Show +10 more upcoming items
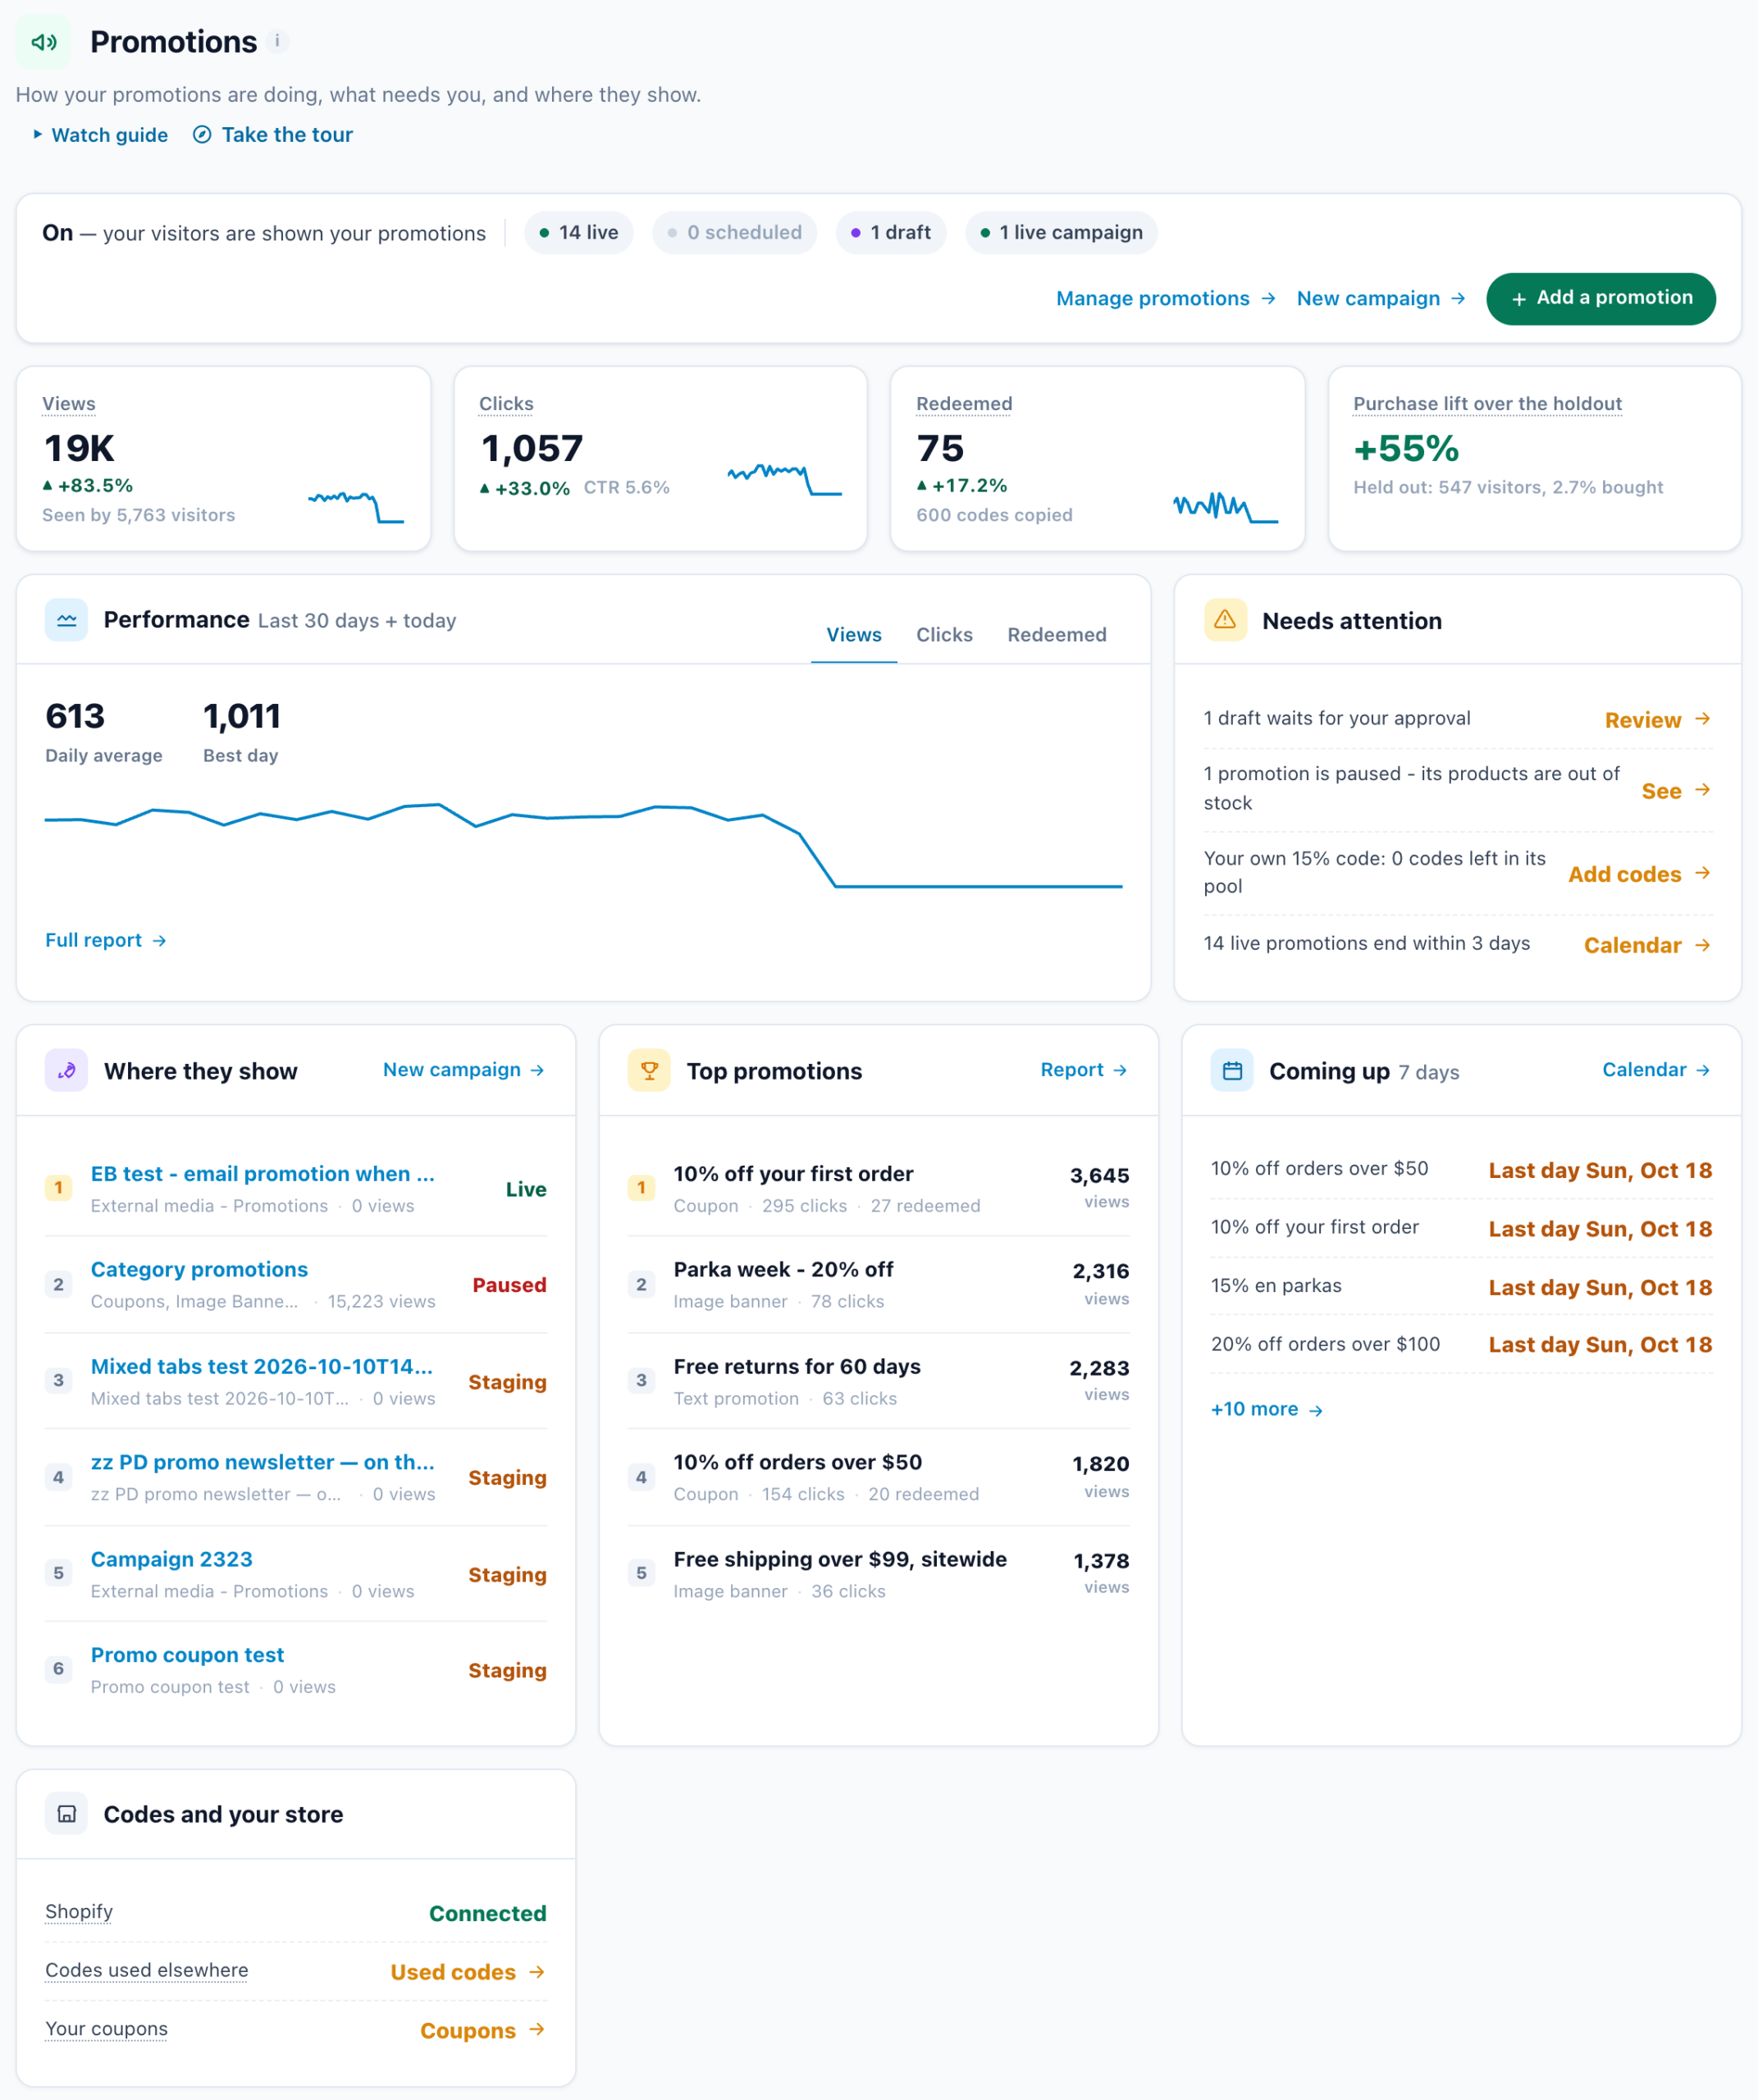Viewport: 1758px width, 2100px height. [1267, 1409]
